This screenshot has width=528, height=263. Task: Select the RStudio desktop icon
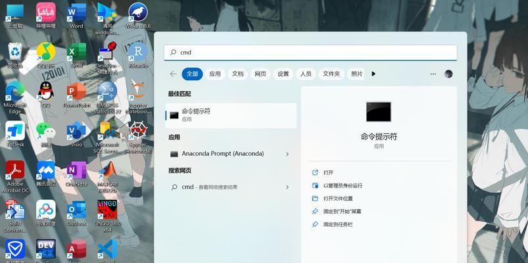pos(137,55)
